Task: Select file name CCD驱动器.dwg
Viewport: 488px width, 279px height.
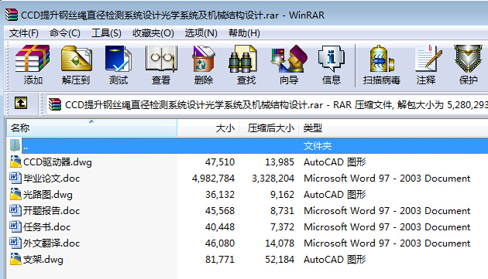Action: (x=57, y=162)
